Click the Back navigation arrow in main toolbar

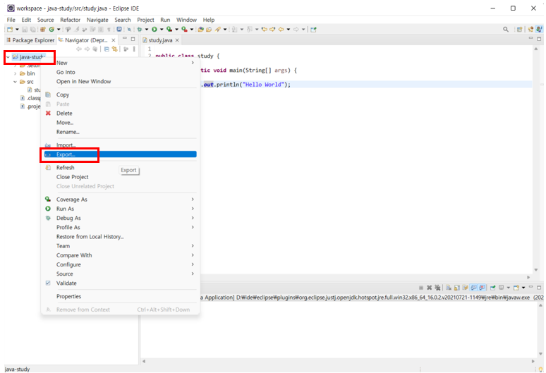(281, 30)
